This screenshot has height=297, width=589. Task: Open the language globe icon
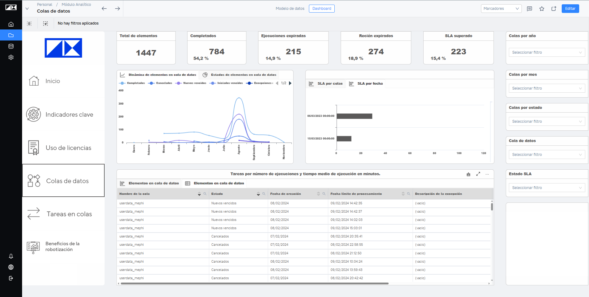click(11, 267)
